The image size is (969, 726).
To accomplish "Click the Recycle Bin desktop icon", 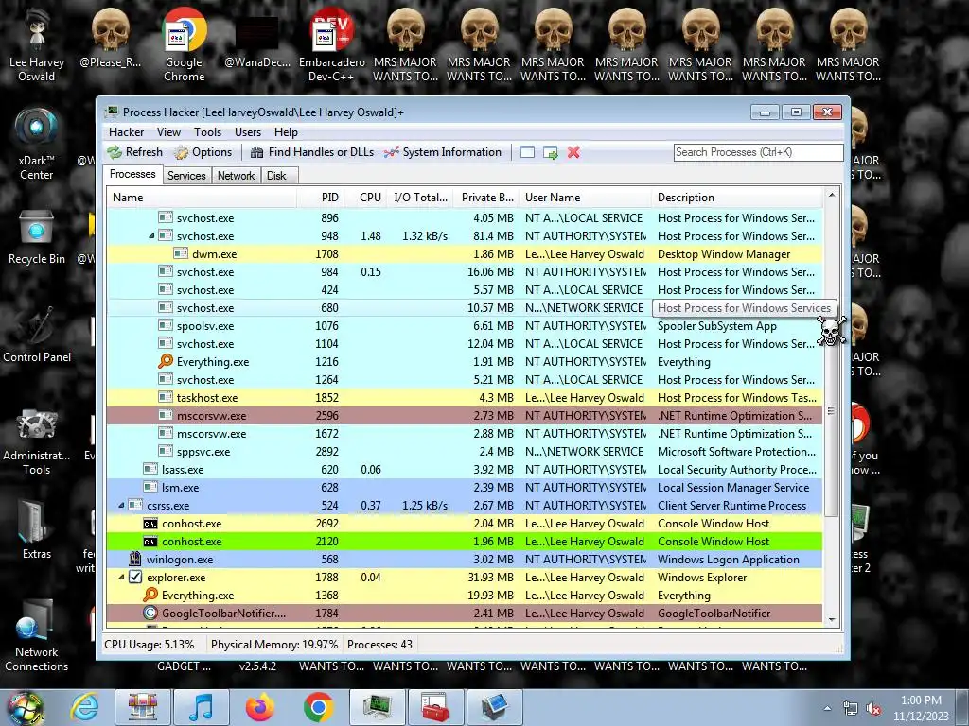I will pos(37,237).
